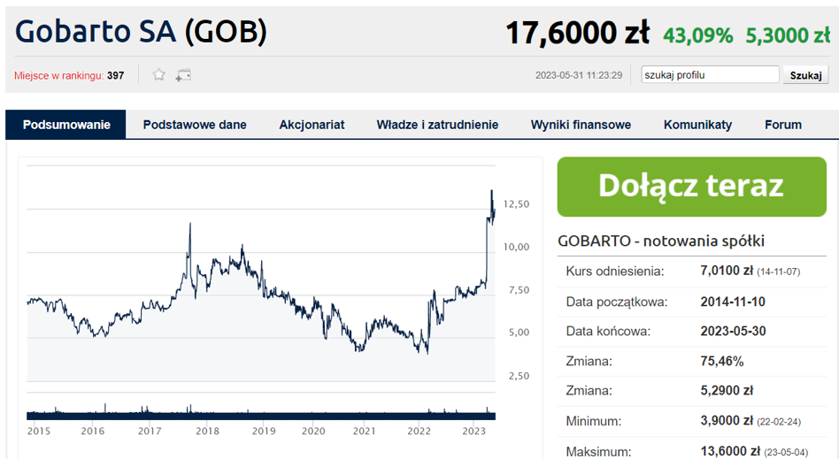Click the Szukaj search button
Image resolution: width=839 pixels, height=459 pixels.
pos(806,75)
